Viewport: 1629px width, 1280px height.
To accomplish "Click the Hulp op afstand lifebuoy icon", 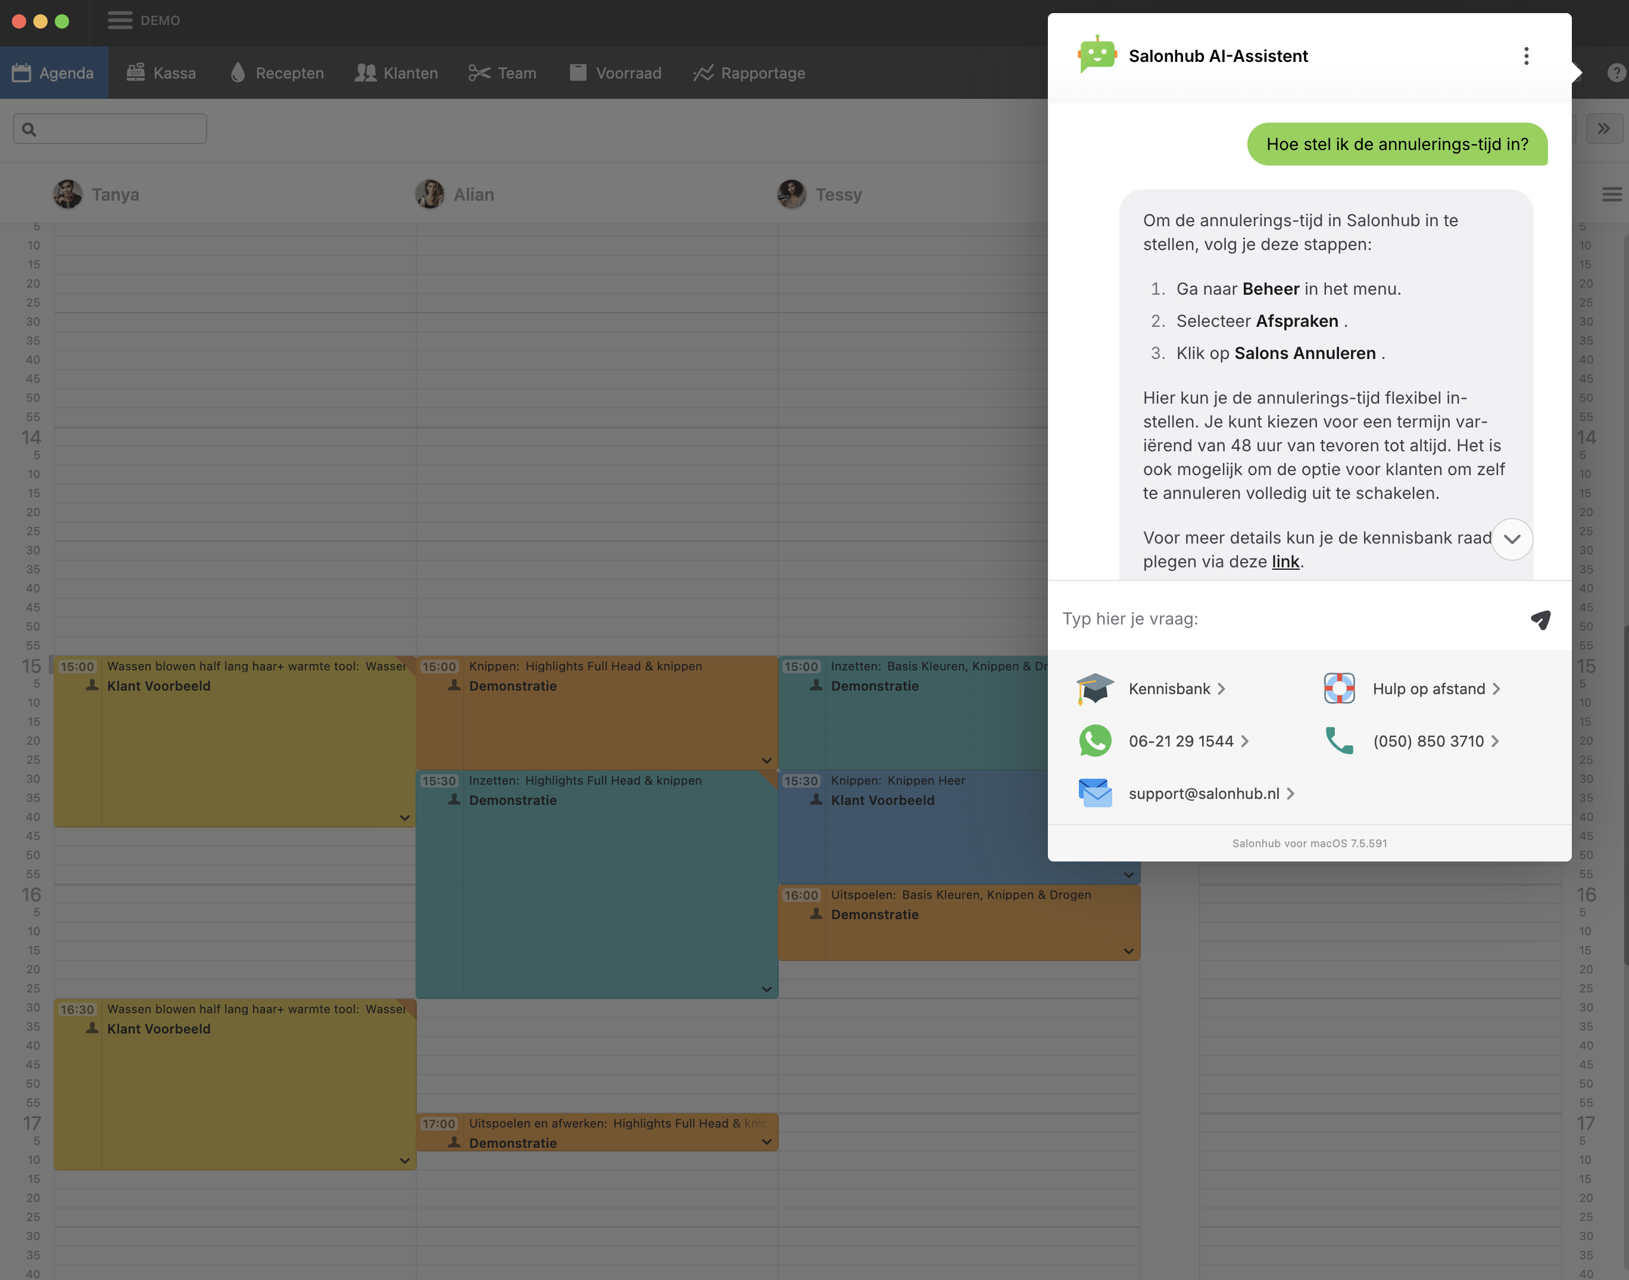I will (1339, 689).
